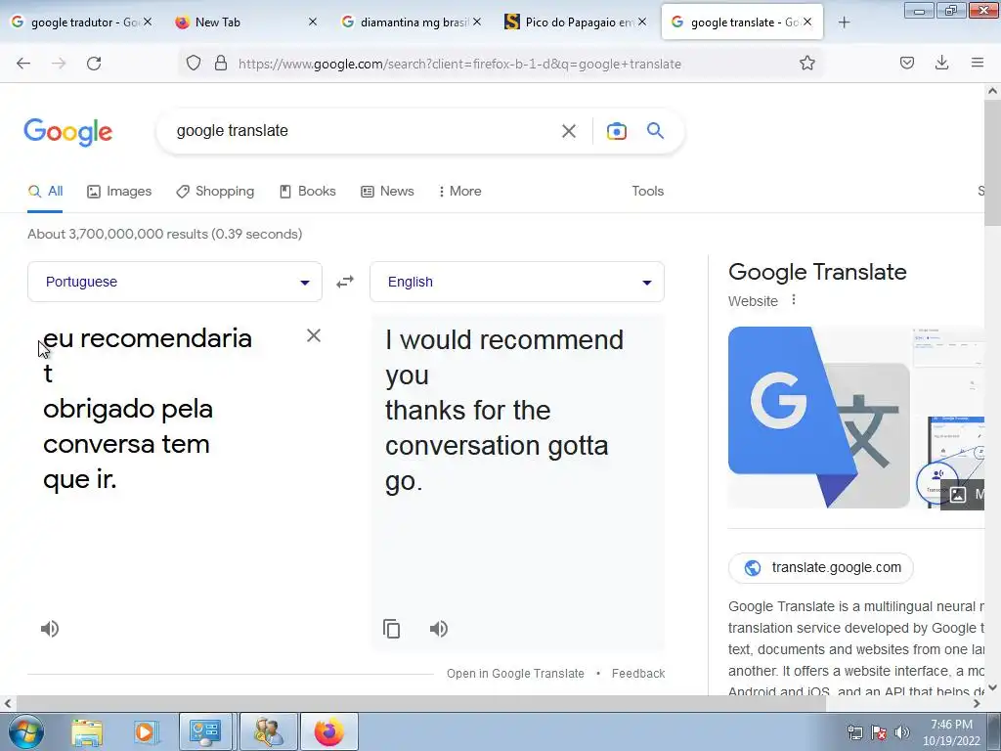Image resolution: width=1001 pixels, height=751 pixels.
Task: Bookmark this page with the star icon
Action: click(806, 64)
